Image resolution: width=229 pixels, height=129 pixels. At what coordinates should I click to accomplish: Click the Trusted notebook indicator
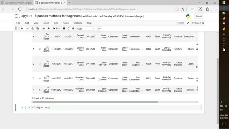click(181, 23)
